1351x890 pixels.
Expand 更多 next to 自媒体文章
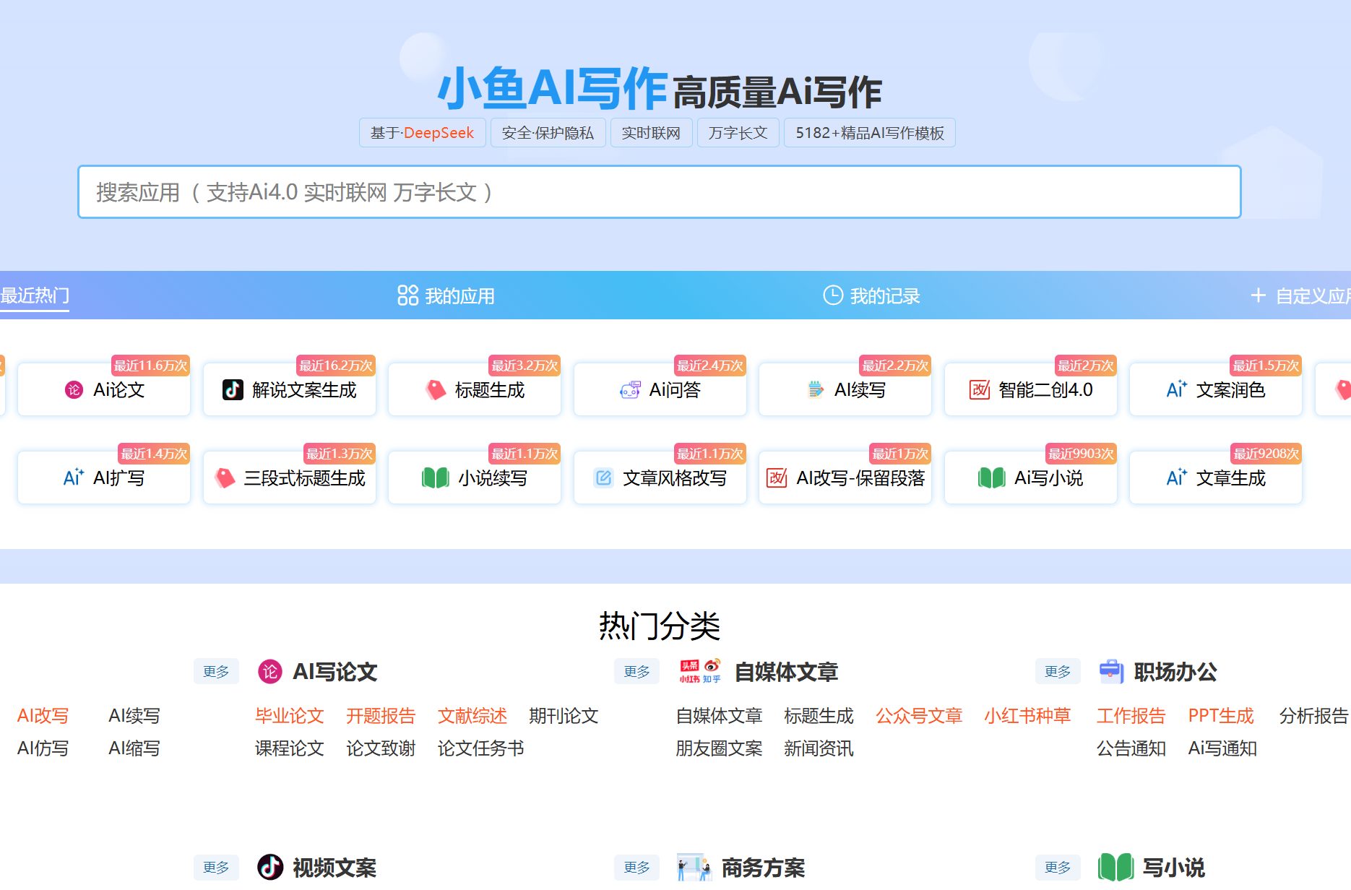[636, 672]
